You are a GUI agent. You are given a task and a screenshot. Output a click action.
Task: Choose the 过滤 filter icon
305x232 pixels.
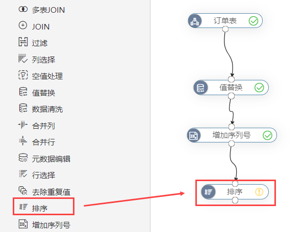tap(23, 42)
